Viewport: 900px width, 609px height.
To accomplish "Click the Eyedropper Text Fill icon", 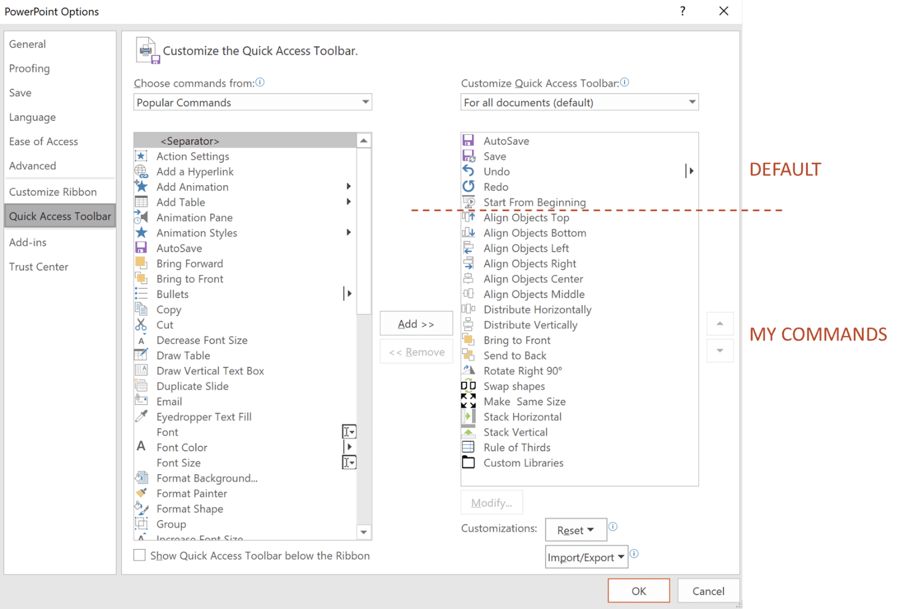I will click(x=141, y=417).
